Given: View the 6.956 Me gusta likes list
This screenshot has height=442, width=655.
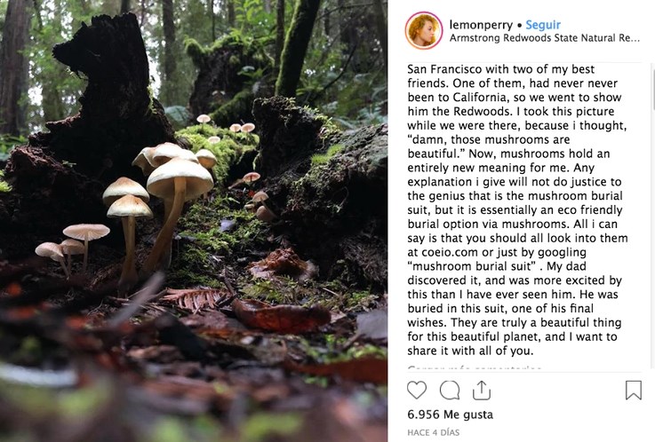Looking at the screenshot, I should coord(450,414).
